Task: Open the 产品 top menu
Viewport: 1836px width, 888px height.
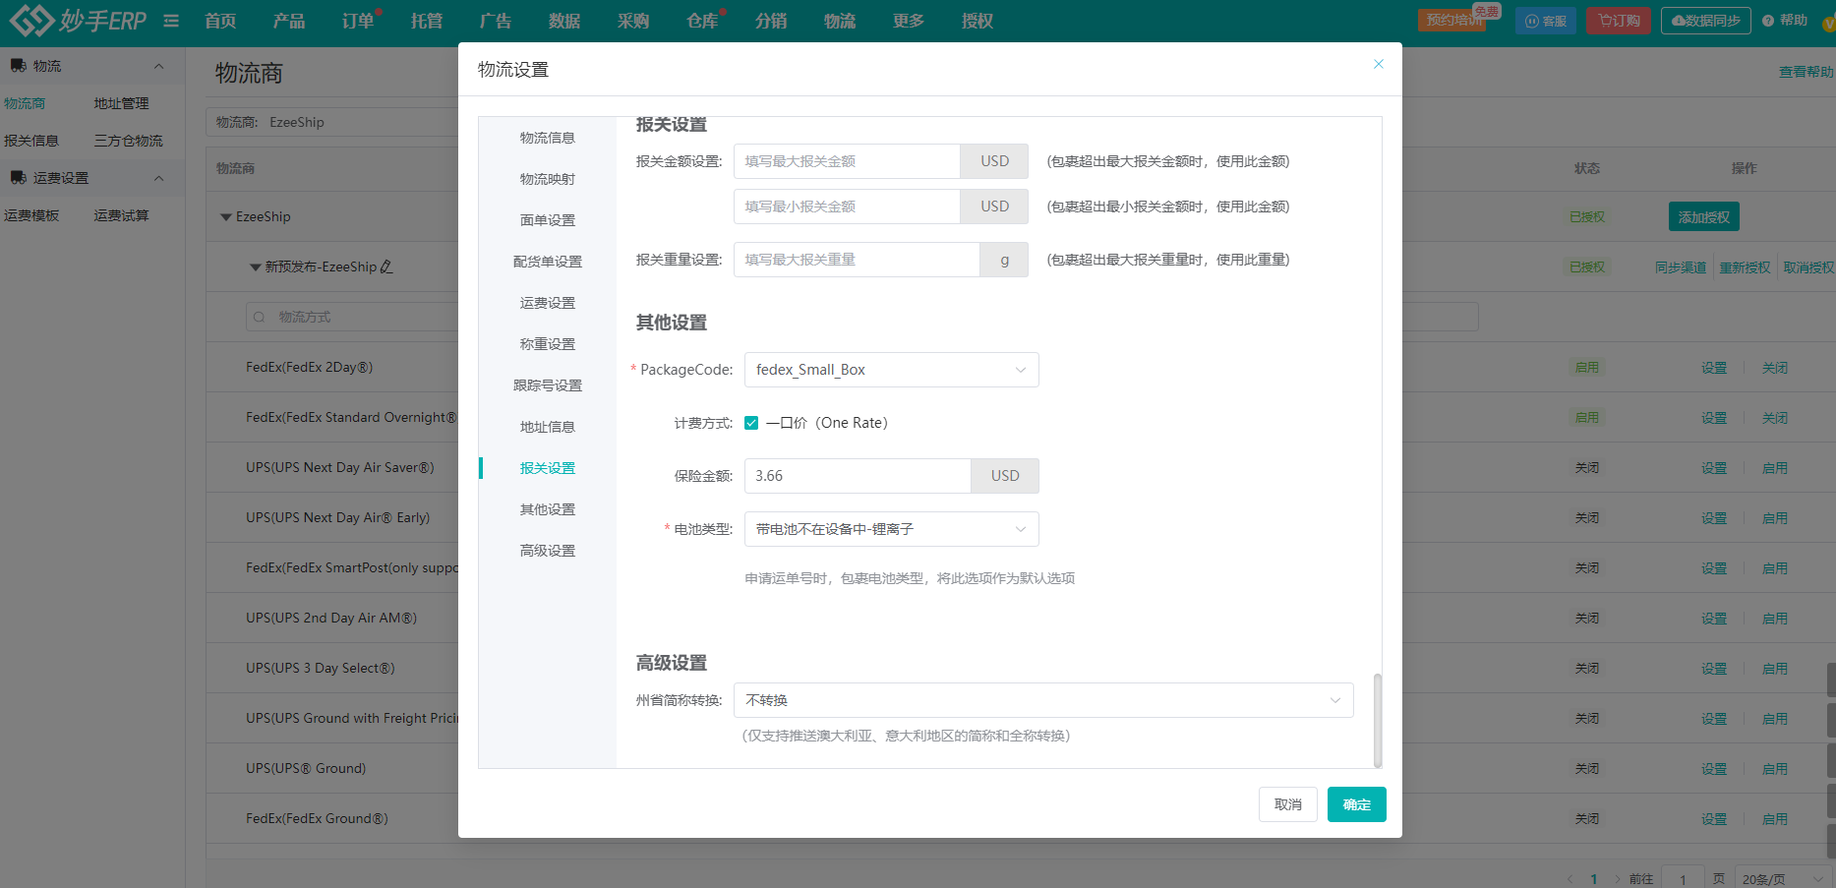Action: pyautogui.click(x=289, y=21)
